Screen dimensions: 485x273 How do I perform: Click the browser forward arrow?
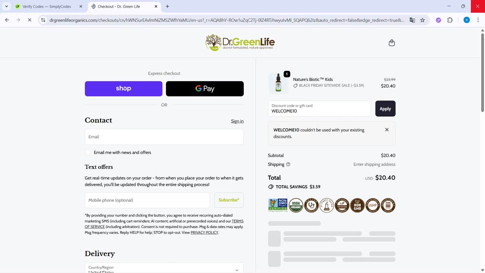(x=18, y=20)
